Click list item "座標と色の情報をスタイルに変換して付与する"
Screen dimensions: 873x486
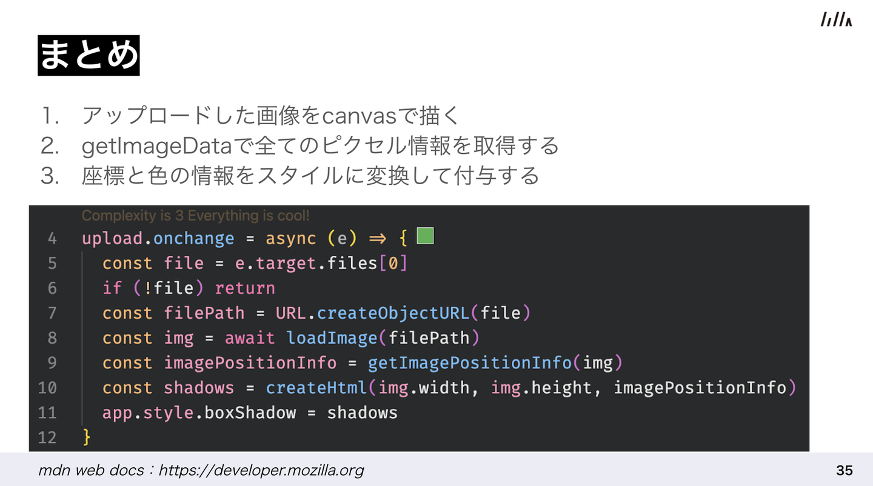310,176
